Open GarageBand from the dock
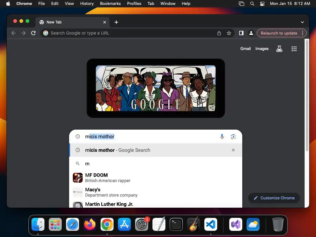 (x=193, y=224)
